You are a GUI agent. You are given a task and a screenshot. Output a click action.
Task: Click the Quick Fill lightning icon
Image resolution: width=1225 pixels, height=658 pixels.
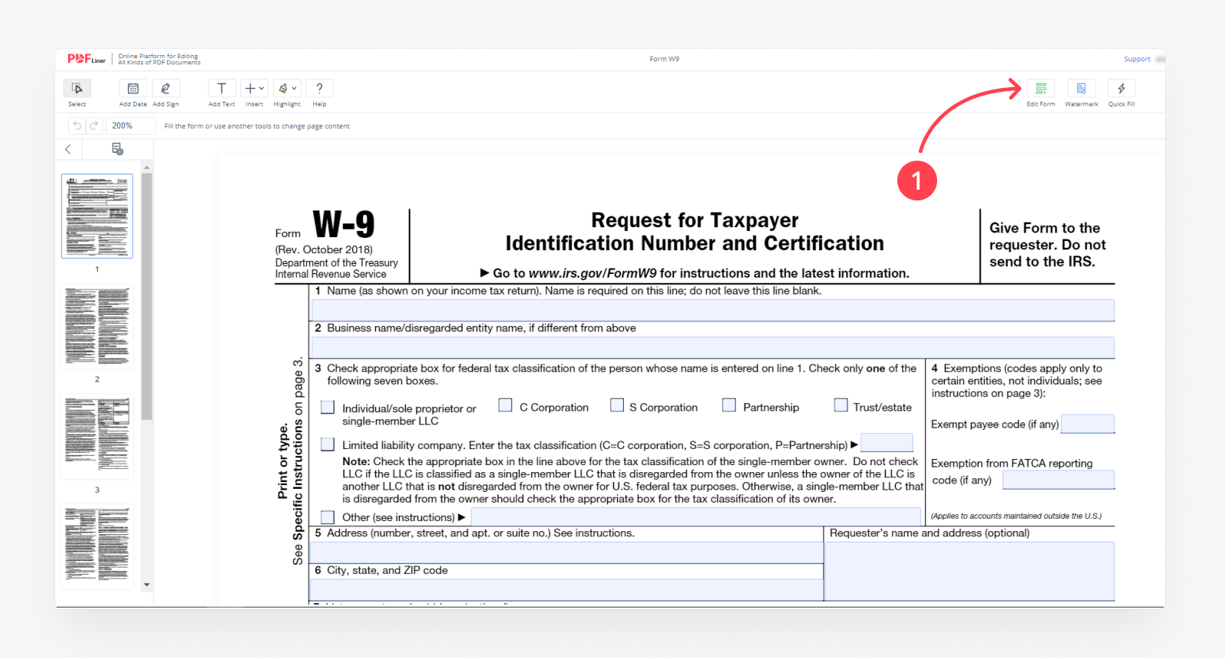1122,89
